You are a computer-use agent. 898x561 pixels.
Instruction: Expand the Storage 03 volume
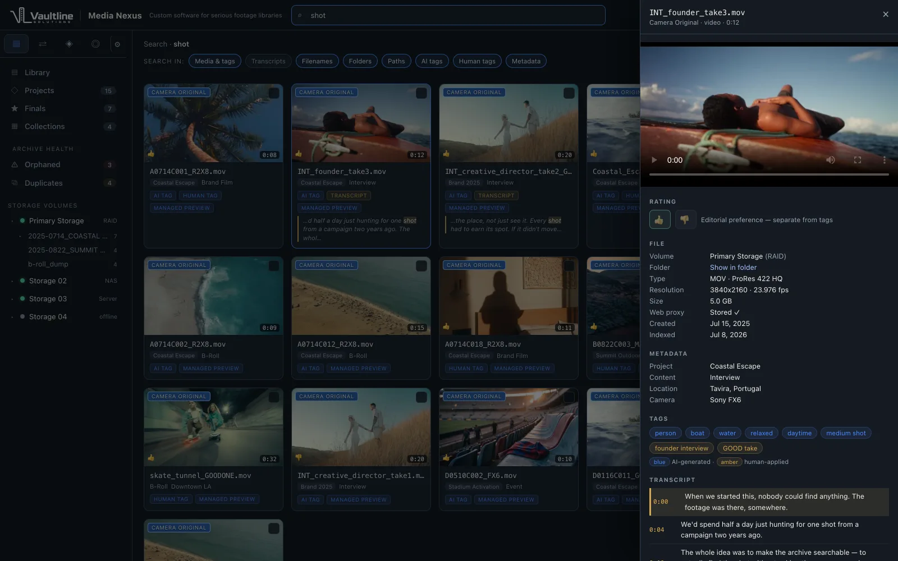point(12,299)
